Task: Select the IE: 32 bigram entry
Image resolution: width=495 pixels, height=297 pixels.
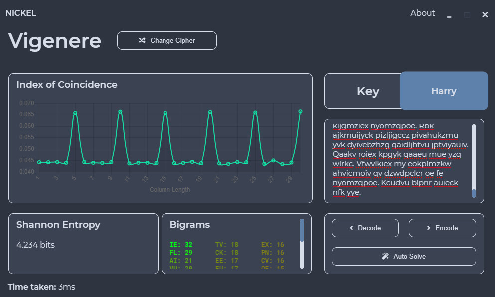Action: pyautogui.click(x=181, y=245)
